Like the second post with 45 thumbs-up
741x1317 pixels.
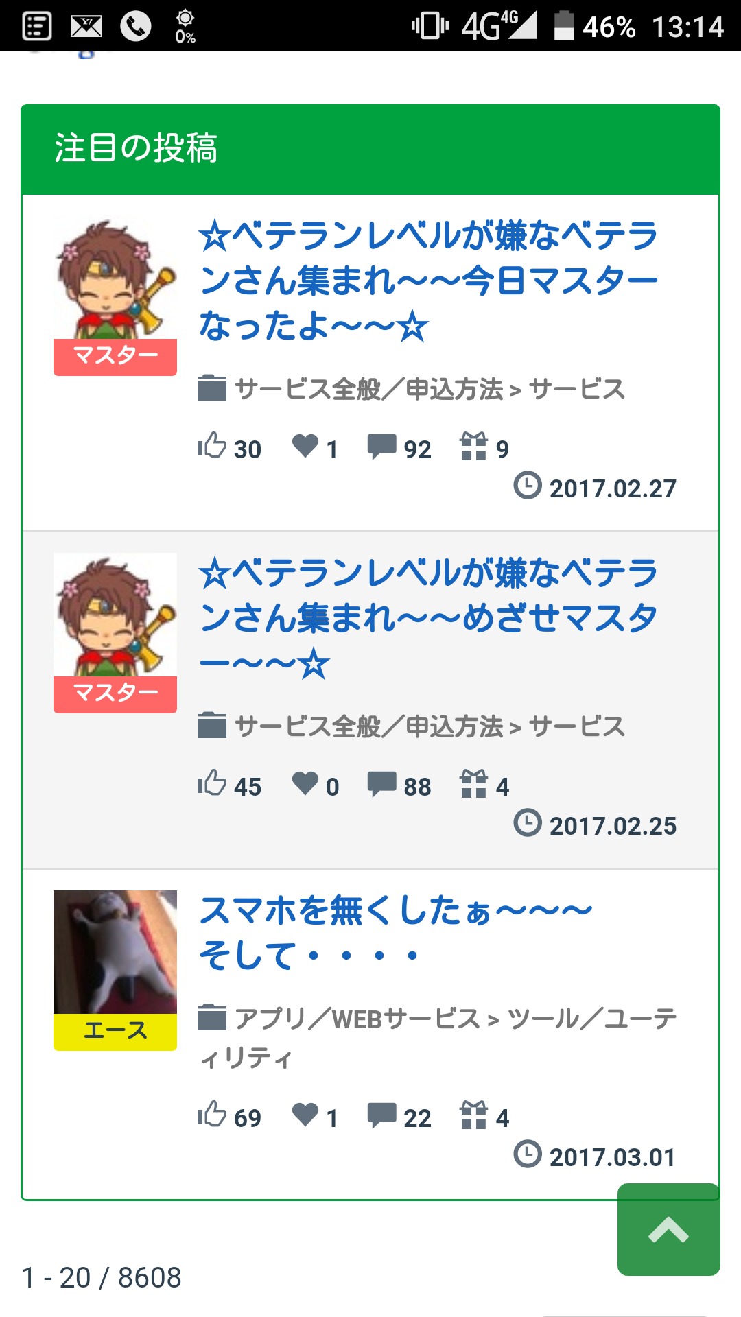[212, 783]
